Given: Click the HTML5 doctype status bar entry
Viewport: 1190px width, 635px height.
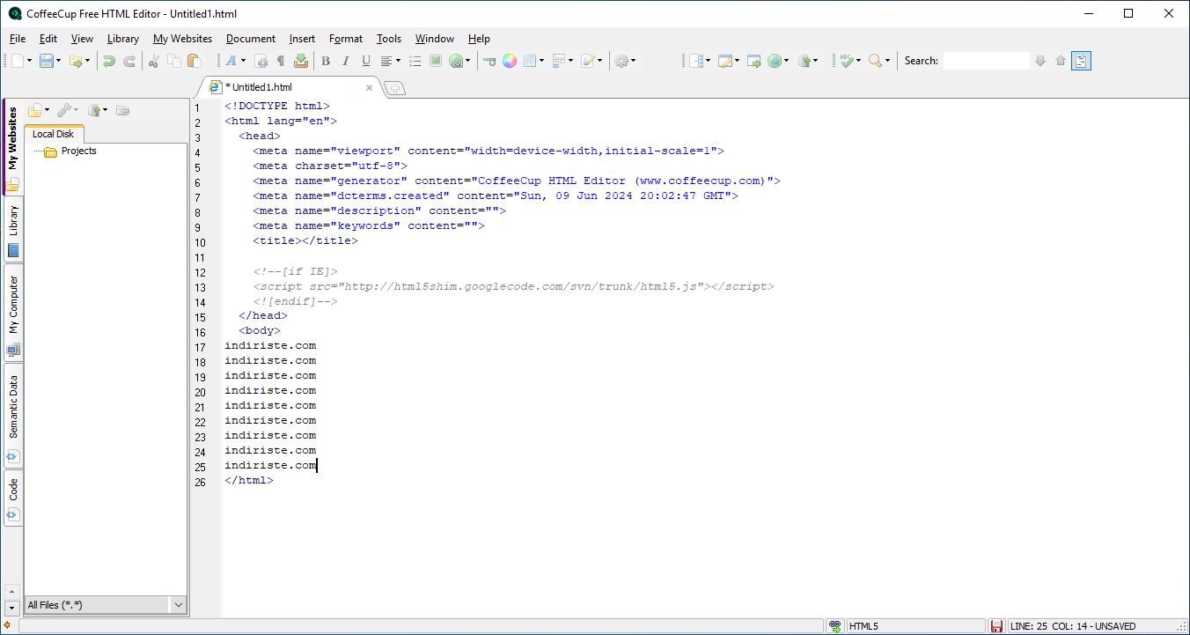Looking at the screenshot, I should click(x=915, y=626).
